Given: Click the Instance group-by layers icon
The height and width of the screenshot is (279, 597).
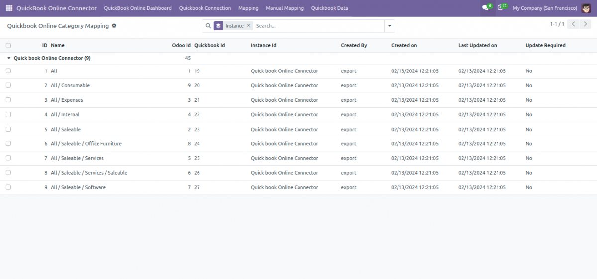Looking at the screenshot, I should click(218, 26).
